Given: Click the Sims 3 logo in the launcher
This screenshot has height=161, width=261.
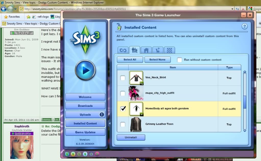Looking at the screenshot, I should pos(85,39).
